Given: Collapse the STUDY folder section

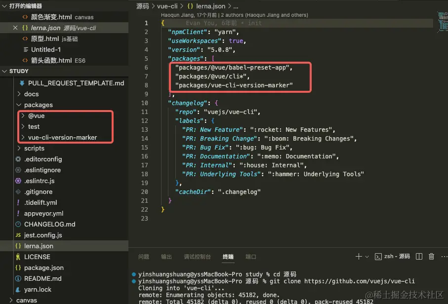Looking at the screenshot, I should [4, 71].
